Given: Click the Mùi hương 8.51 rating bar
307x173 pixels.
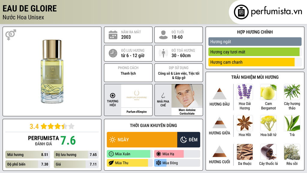Looking at the screenshot, I should click(28, 155).
